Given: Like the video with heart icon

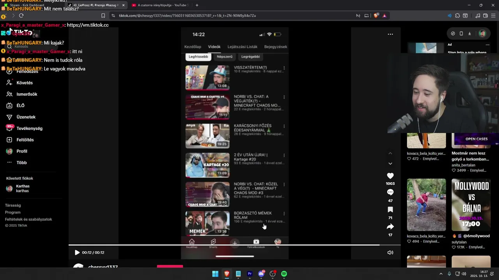Looking at the screenshot, I should (390, 176).
